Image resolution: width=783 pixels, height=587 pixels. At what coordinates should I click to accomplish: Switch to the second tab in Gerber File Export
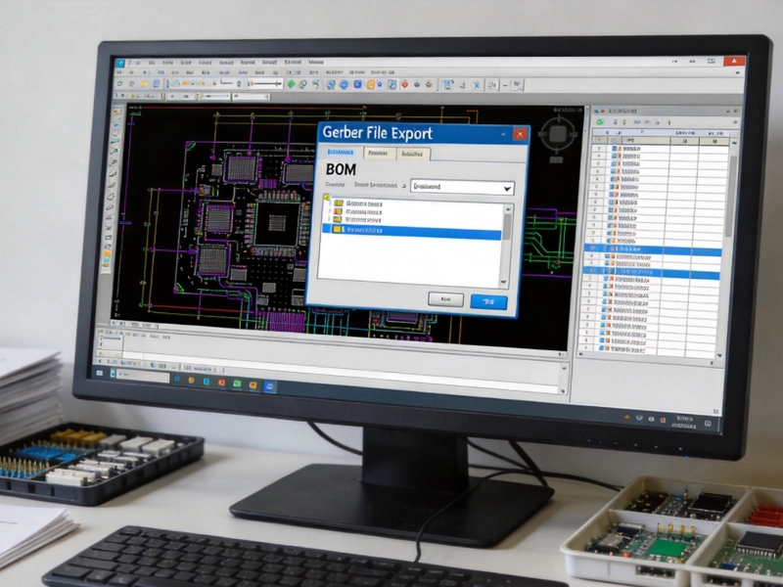tap(378, 154)
